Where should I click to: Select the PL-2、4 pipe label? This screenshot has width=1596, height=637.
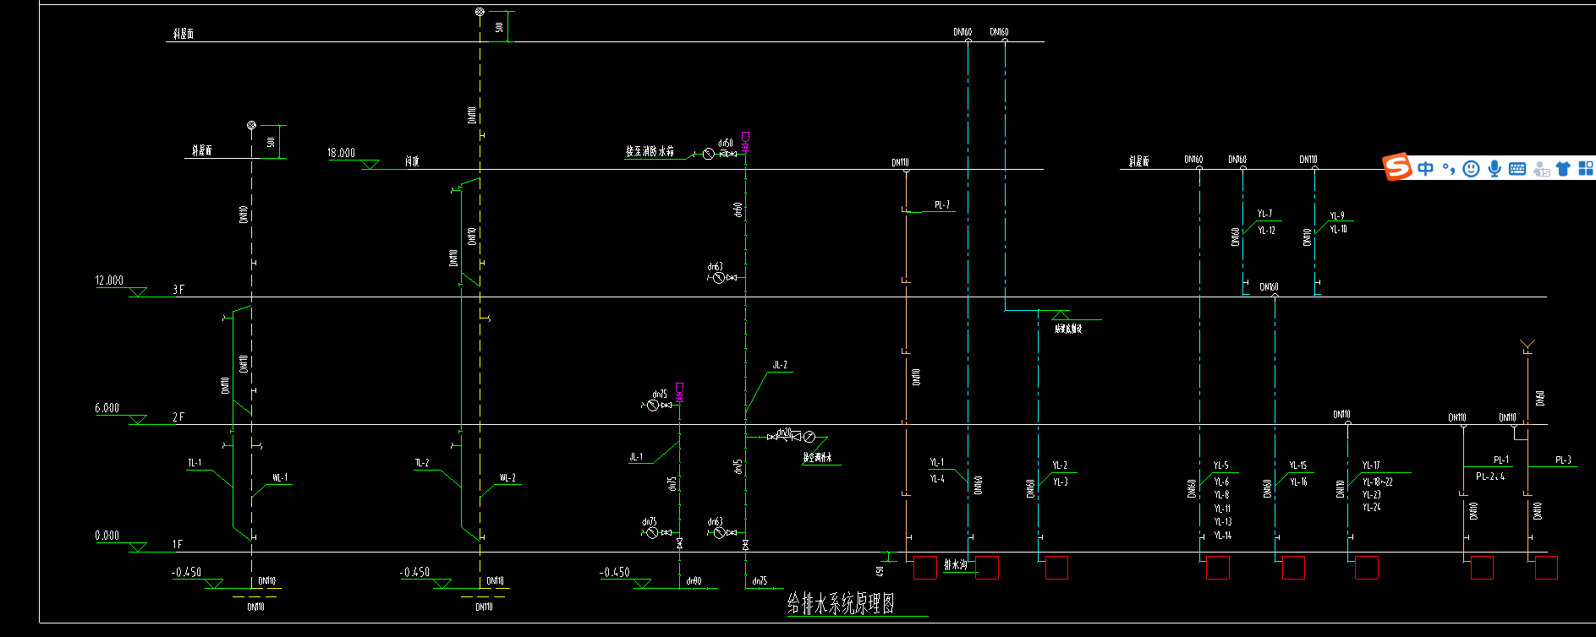pos(1490,476)
